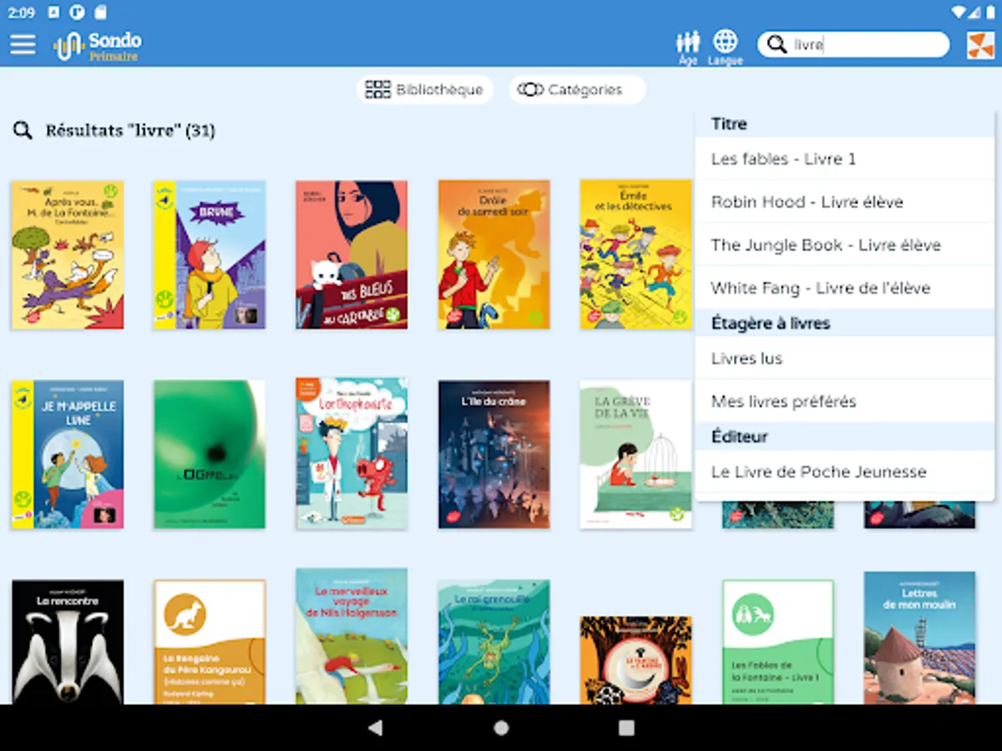This screenshot has height=751, width=1002.
Task: Open the orange profile icon
Action: tap(980, 45)
